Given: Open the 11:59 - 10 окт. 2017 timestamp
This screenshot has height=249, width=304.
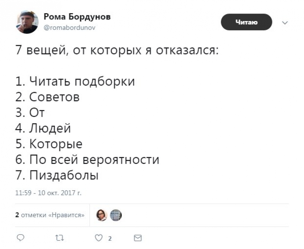Looking at the screenshot, I should coord(48,194).
